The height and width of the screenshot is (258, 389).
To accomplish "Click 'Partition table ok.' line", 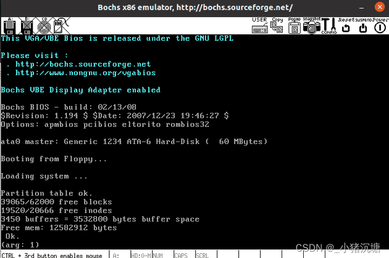I will (x=46, y=193).
